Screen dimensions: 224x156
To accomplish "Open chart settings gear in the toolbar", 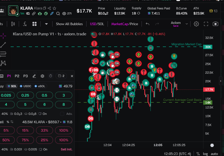I will click(x=196, y=24).
